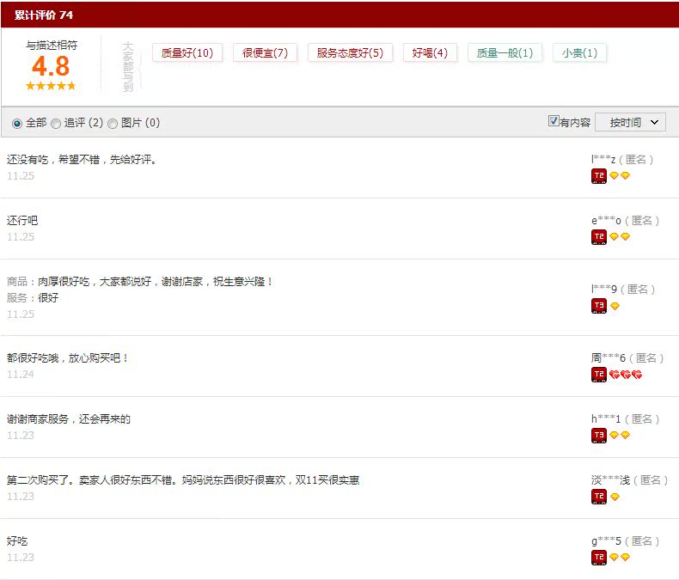This screenshot has width=679, height=580.
Task: Filter reviews by 很便宜(7) tag
Action: [x=265, y=53]
